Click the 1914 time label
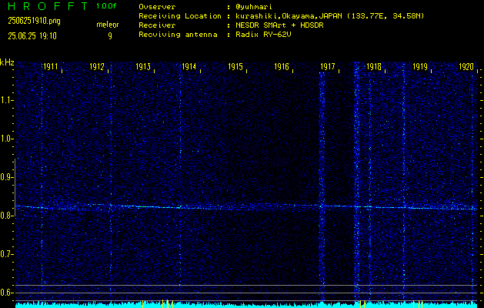 tap(189, 67)
